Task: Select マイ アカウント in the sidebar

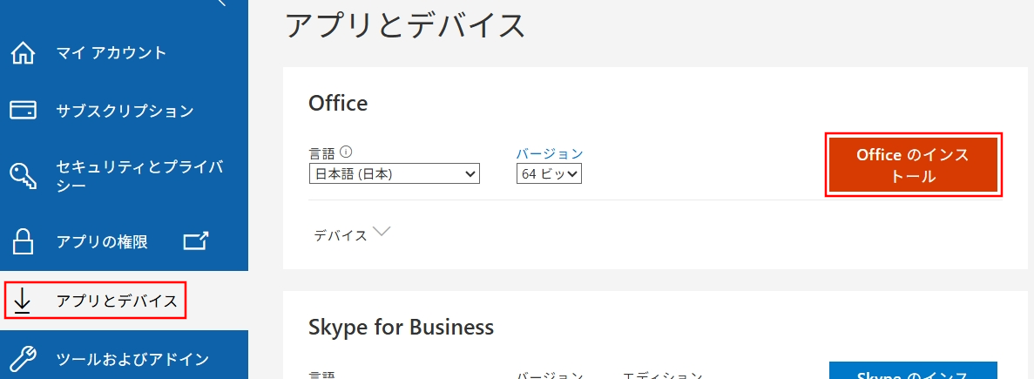Action: (x=111, y=53)
